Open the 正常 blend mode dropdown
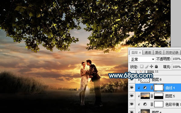Viewport: 181px width, 113px height. (x=142, y=59)
